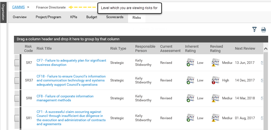The width and height of the screenshot is (271, 130).
Task: Select the checkbox for risk SR37
Action: click(17, 80)
